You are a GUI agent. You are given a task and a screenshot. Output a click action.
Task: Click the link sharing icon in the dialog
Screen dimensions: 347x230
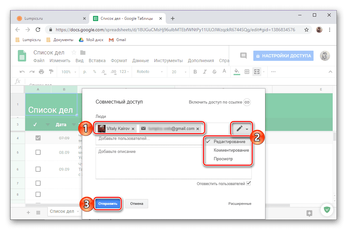coord(248,102)
